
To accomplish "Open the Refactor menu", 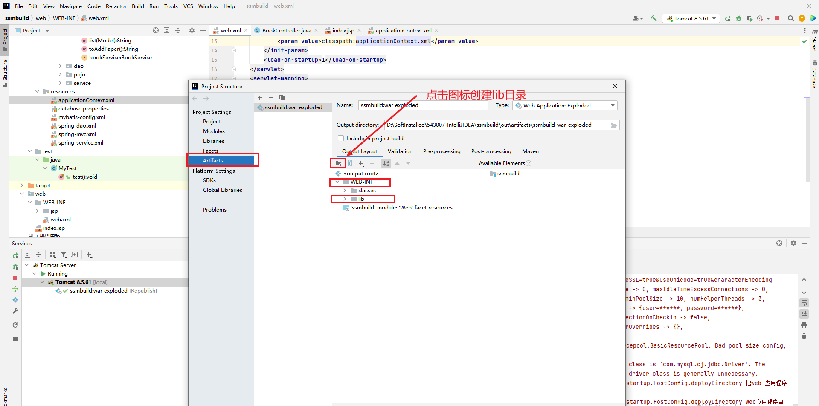I will pos(116,6).
